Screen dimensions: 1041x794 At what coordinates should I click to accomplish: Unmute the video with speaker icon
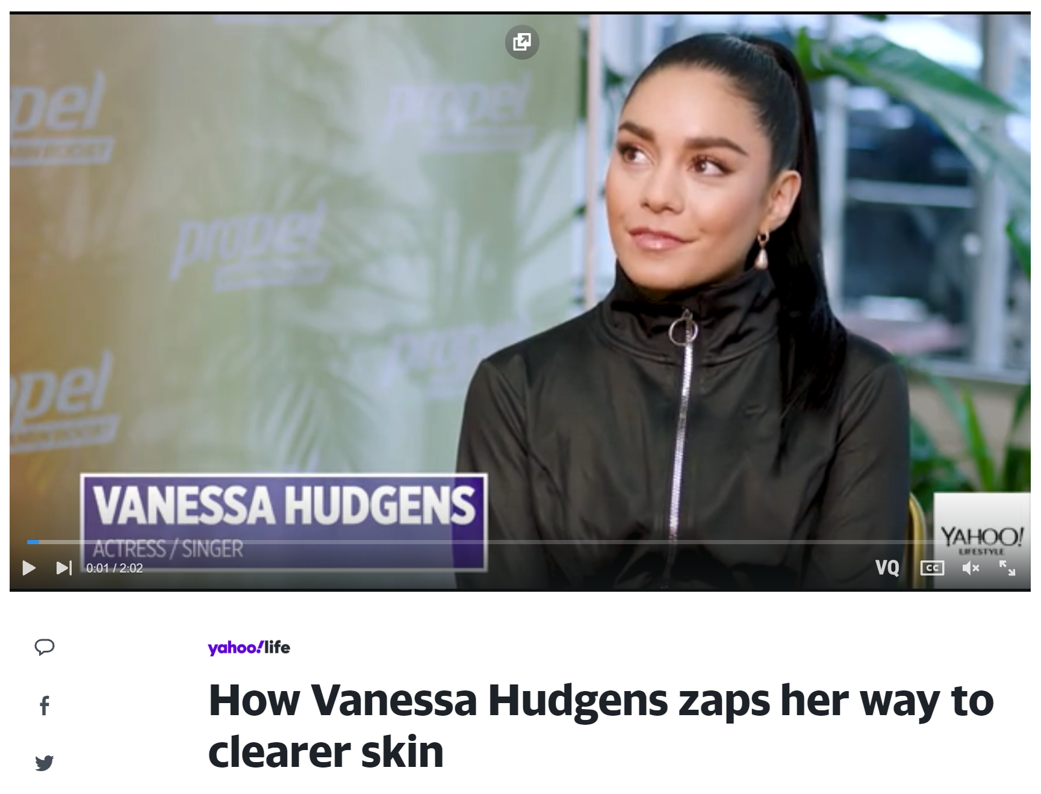[x=971, y=568]
